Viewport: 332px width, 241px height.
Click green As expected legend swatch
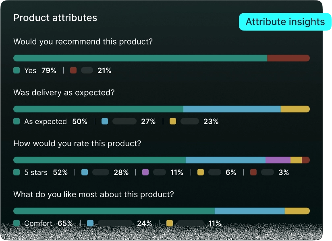tap(17, 121)
